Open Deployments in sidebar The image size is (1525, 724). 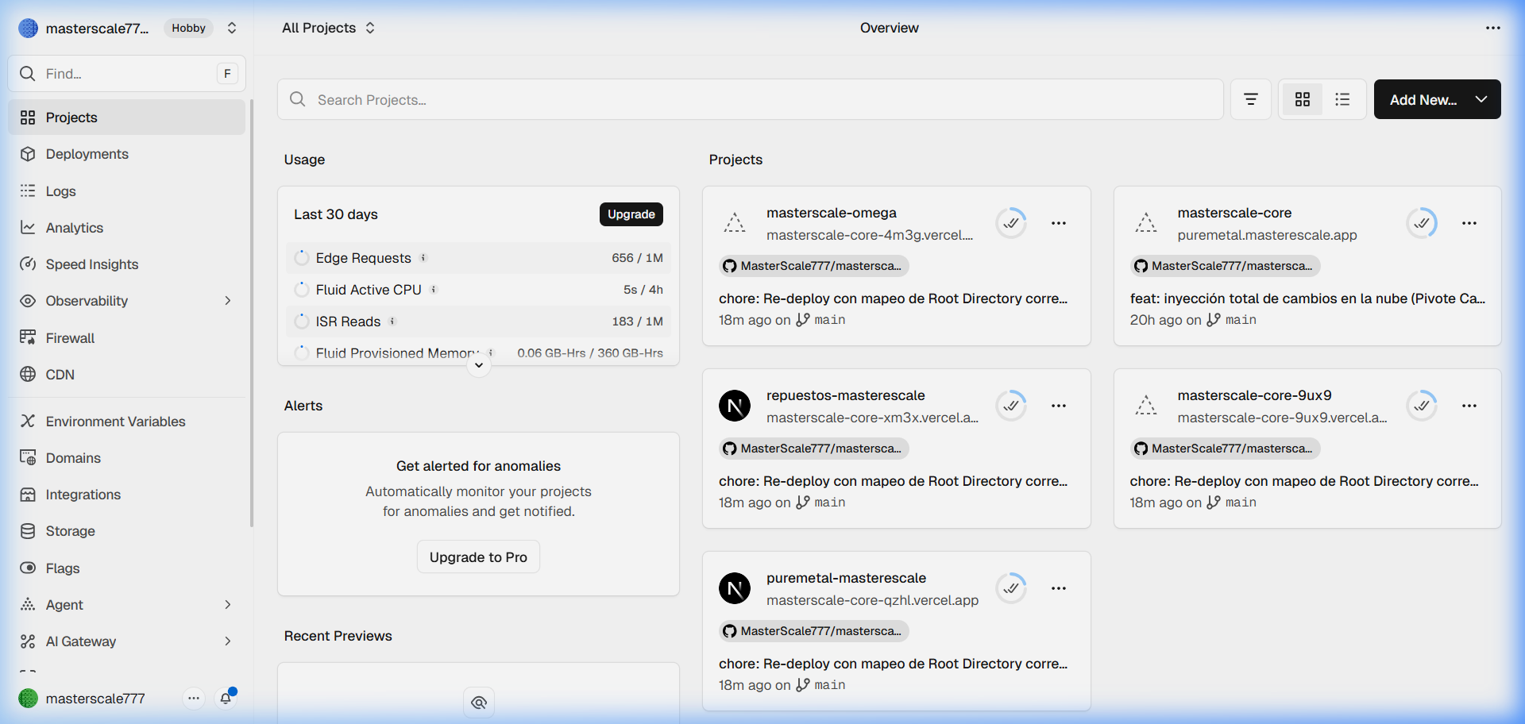pyautogui.click(x=127, y=154)
